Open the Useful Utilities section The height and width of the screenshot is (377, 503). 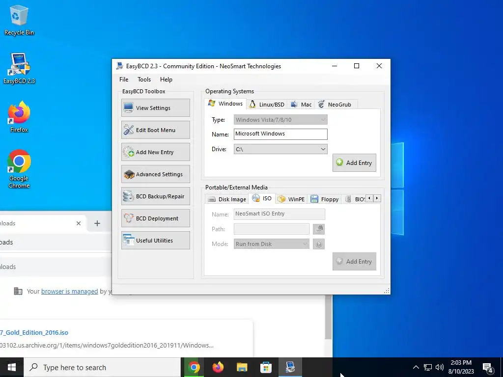point(156,241)
